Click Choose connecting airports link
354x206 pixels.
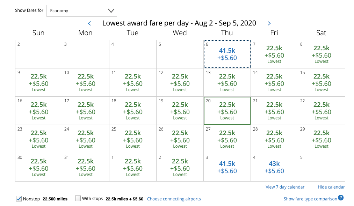tap(174, 199)
